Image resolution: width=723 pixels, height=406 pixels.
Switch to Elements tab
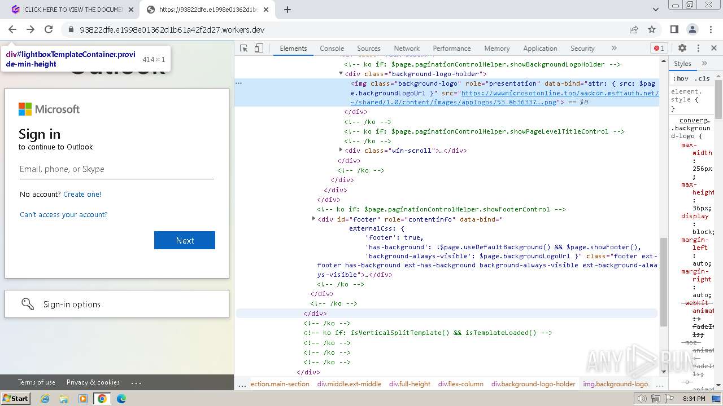293,48
